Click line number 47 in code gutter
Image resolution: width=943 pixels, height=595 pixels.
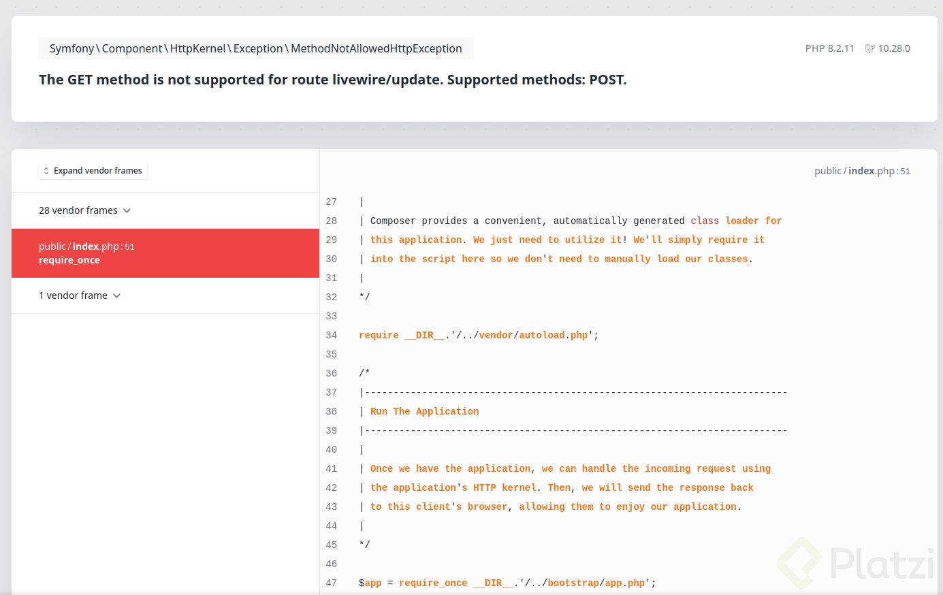click(332, 583)
